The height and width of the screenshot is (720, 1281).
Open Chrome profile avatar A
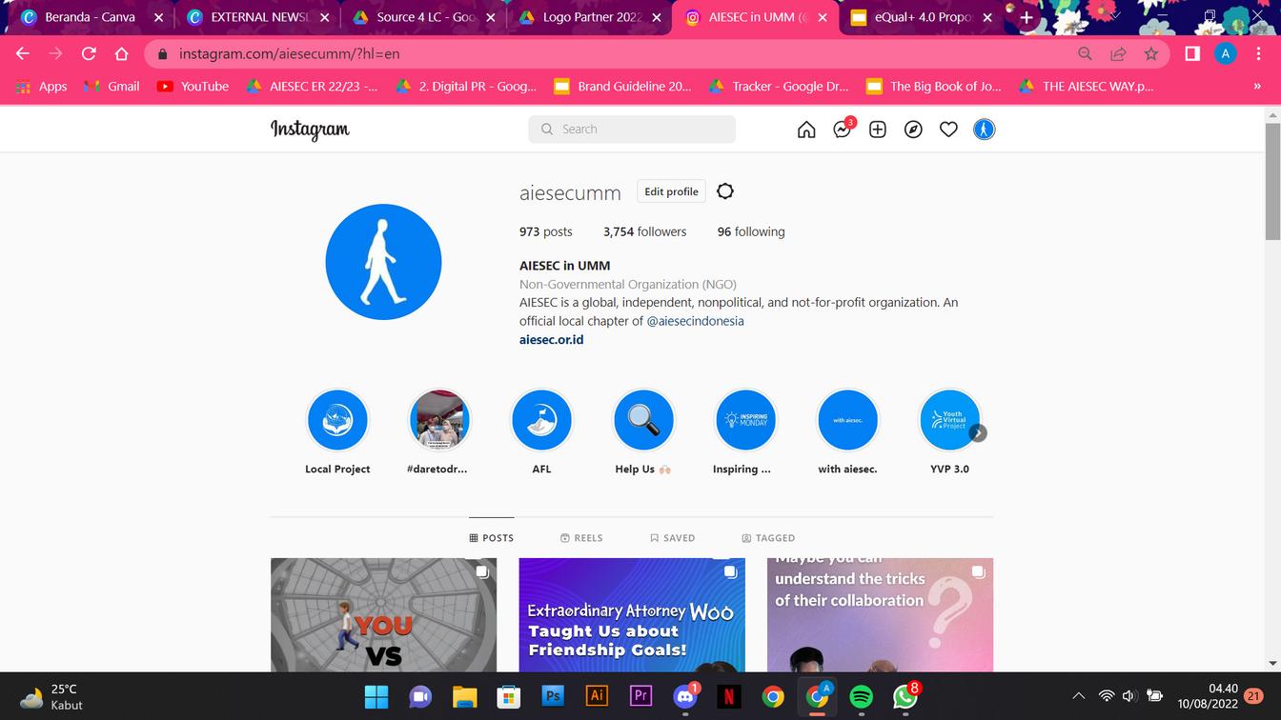(x=1226, y=53)
